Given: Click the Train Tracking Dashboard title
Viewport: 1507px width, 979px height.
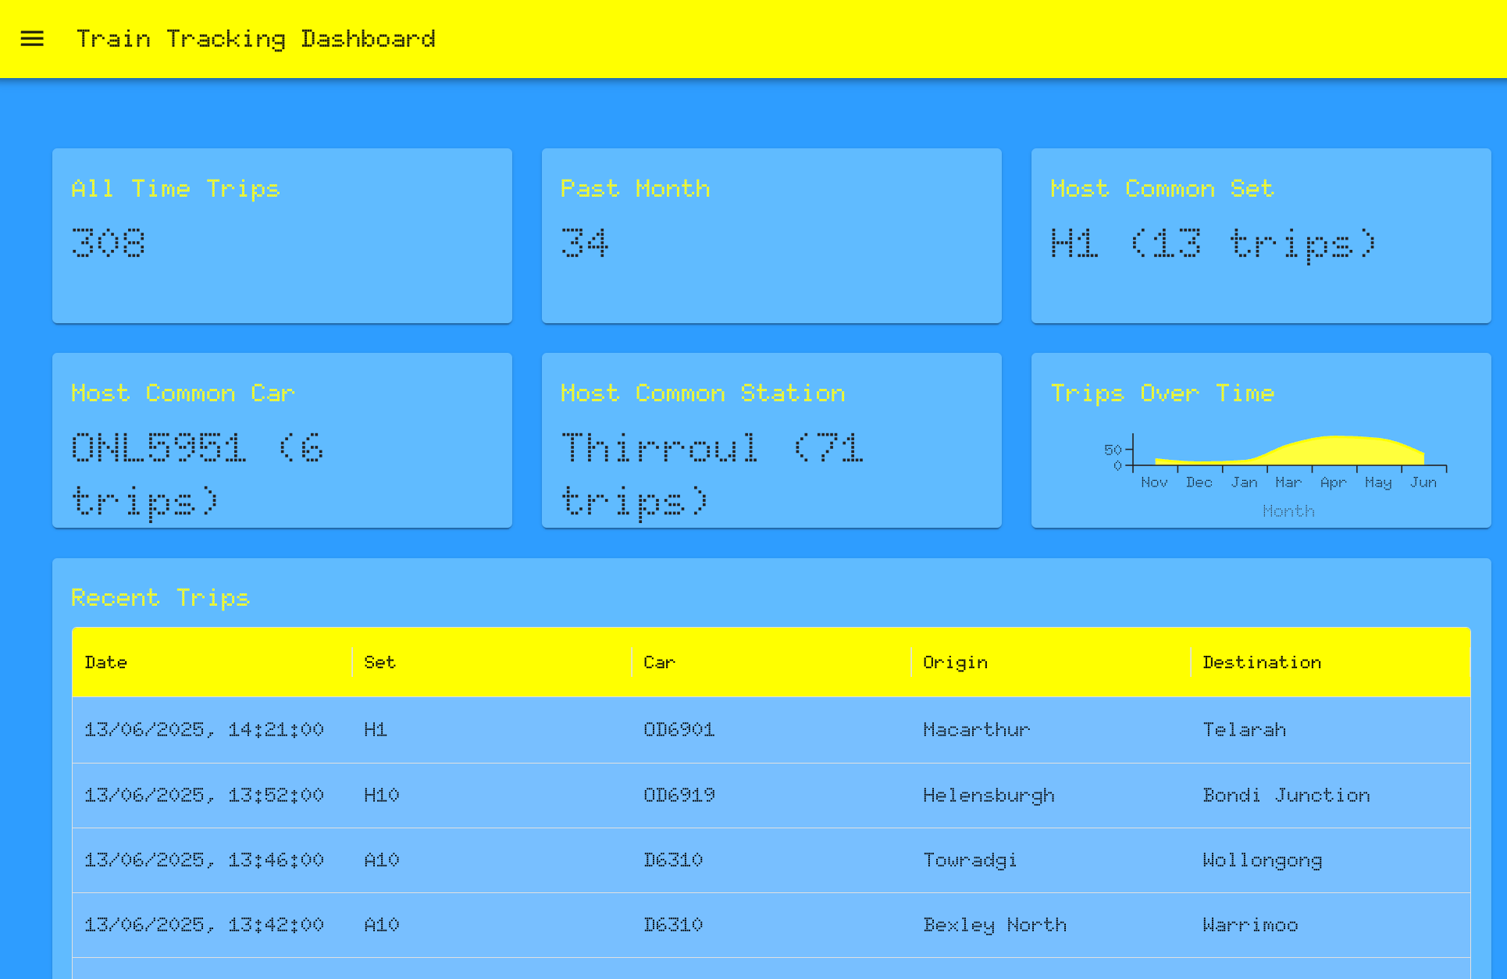Looking at the screenshot, I should tap(255, 39).
